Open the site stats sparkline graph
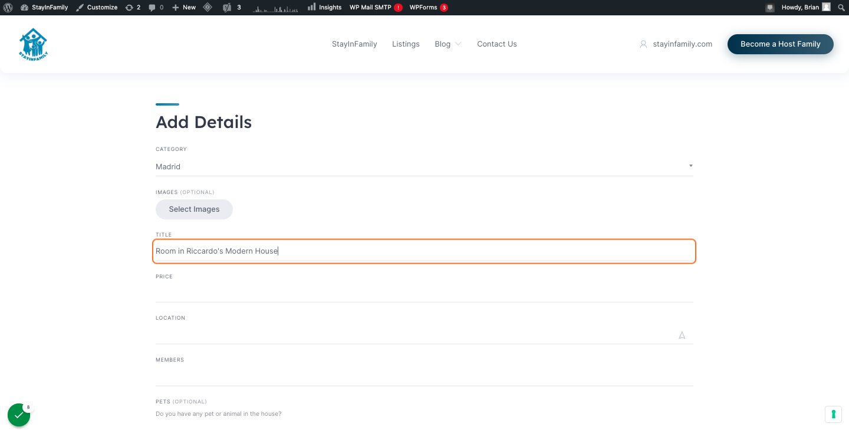849x430 pixels. coord(275,8)
